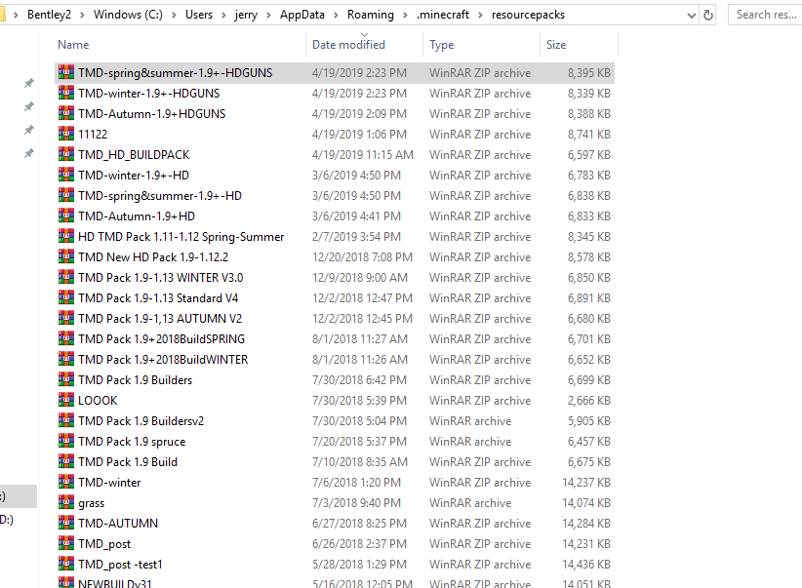The width and height of the screenshot is (802, 588).
Task: Click archive icon of TMD New HD Pack 1.9-1.12.2
Action: (x=66, y=256)
